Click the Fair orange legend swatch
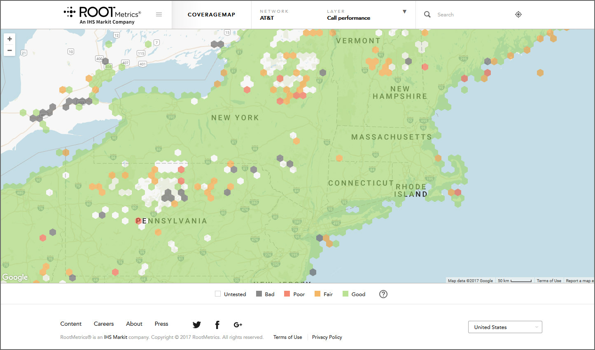 tap(317, 294)
